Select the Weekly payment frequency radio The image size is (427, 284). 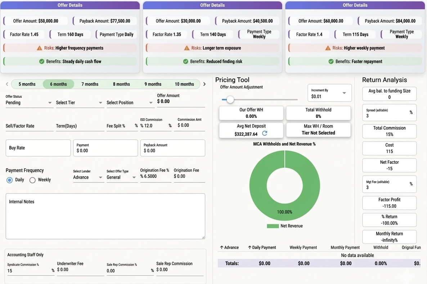(32, 180)
